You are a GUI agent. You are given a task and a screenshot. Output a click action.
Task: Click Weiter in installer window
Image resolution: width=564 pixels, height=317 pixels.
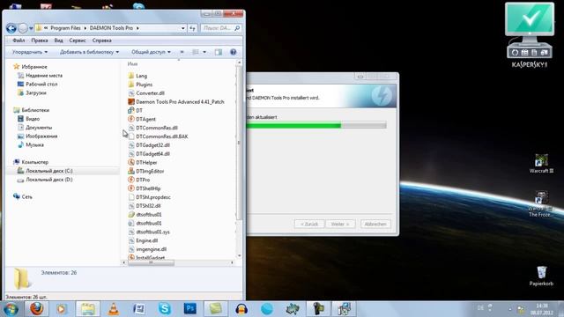[x=340, y=224]
